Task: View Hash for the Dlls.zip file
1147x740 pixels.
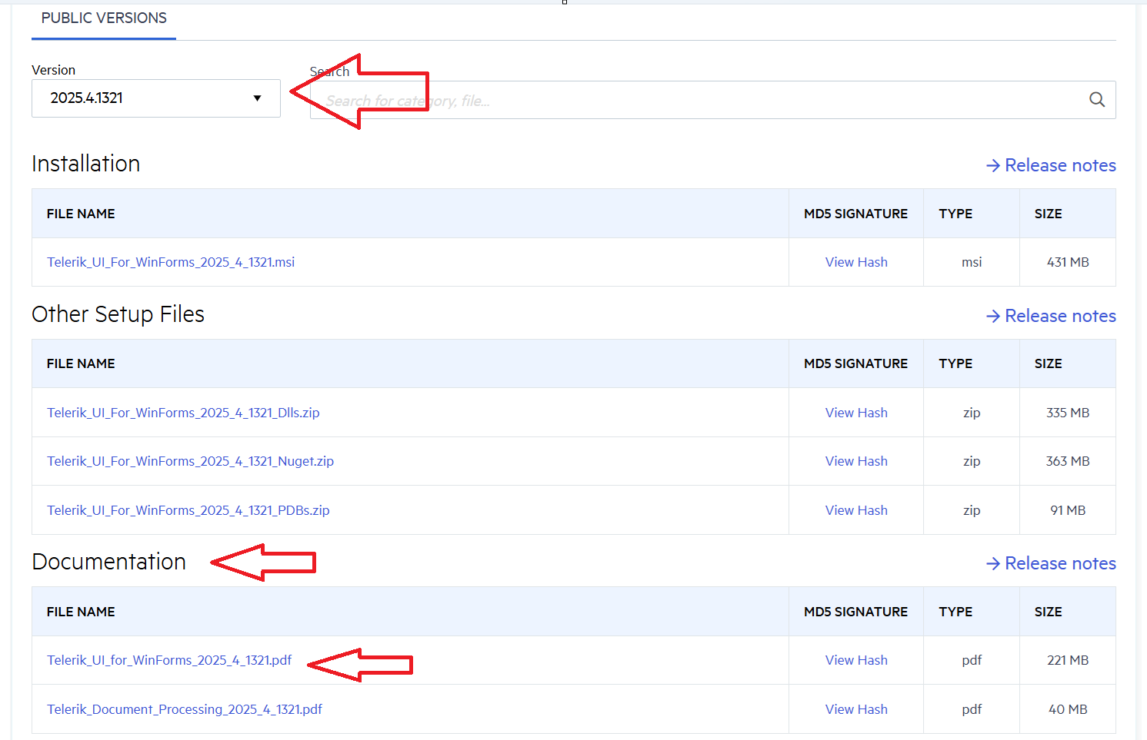Action: click(x=856, y=413)
